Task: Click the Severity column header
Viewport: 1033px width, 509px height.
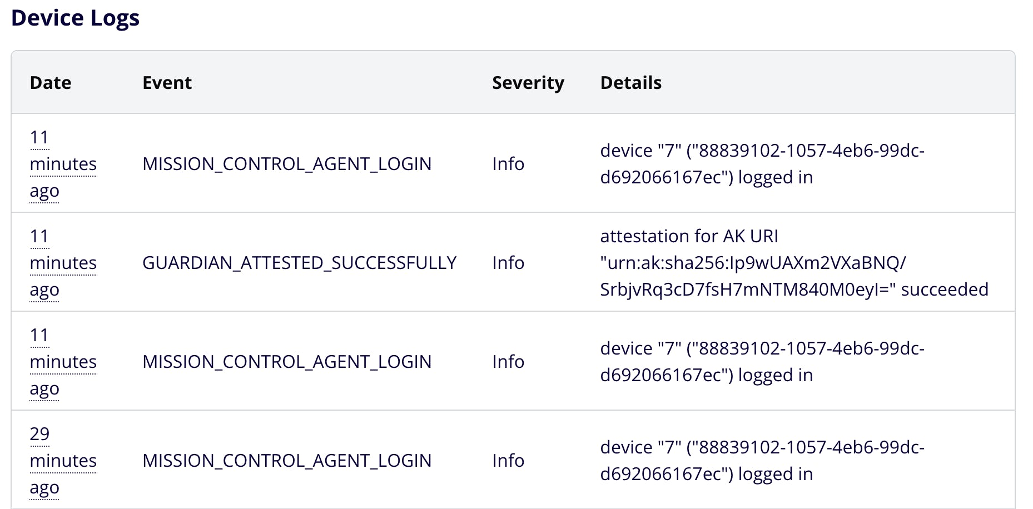Action: [x=528, y=82]
